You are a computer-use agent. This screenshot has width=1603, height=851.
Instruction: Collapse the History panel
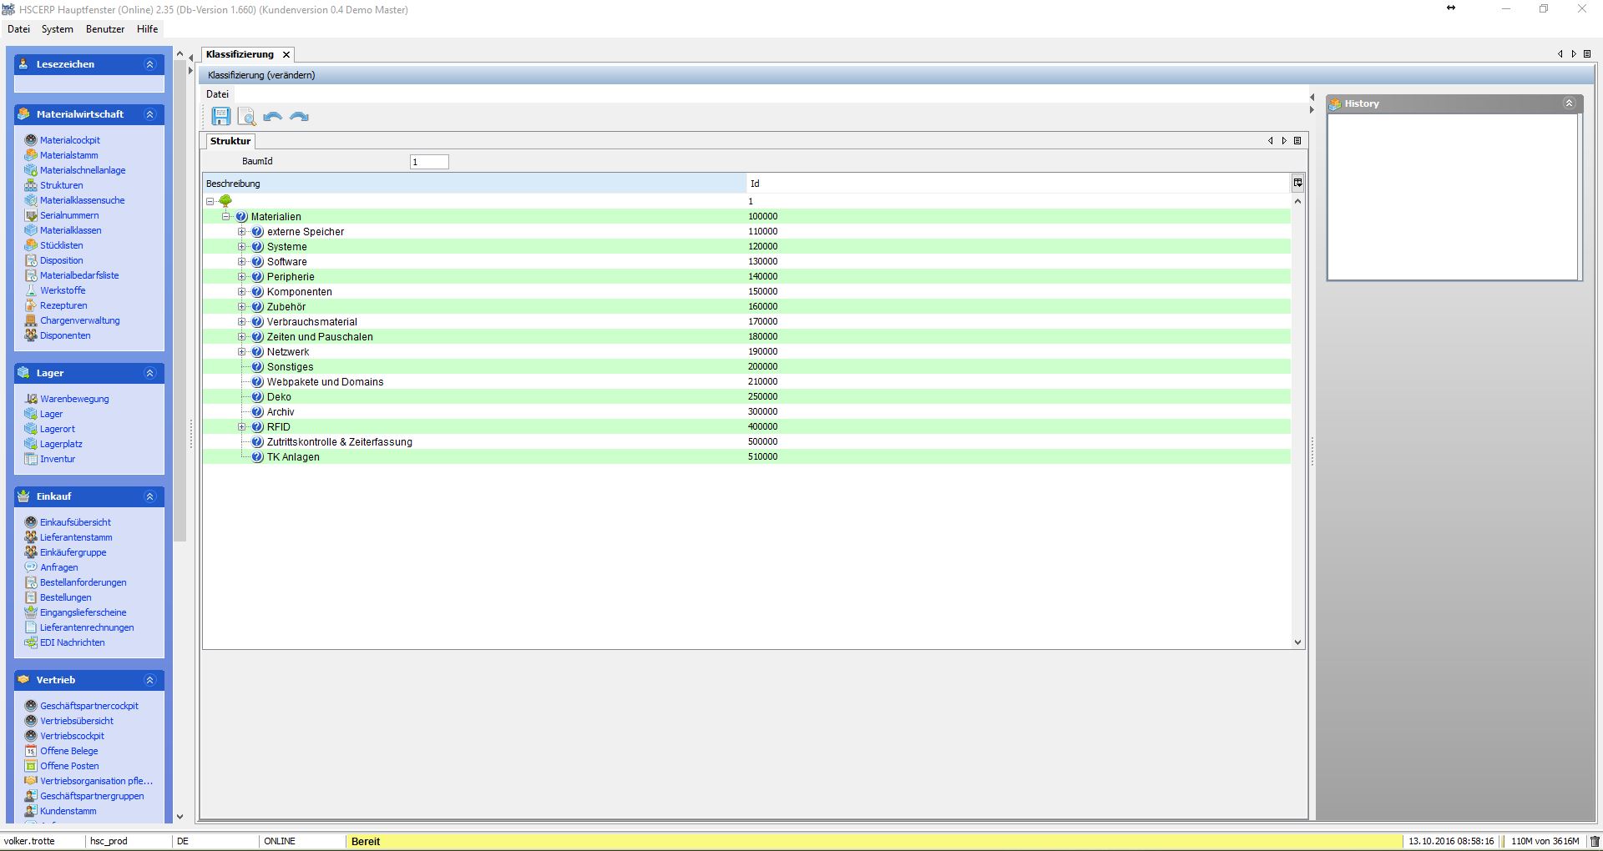pyautogui.click(x=1569, y=103)
